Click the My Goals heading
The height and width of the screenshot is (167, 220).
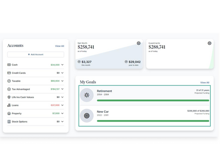point(88,82)
